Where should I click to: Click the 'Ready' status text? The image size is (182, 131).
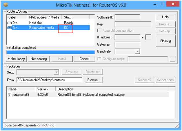point(68,23)
